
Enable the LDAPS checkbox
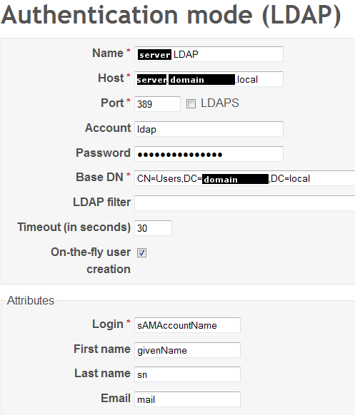tap(191, 104)
